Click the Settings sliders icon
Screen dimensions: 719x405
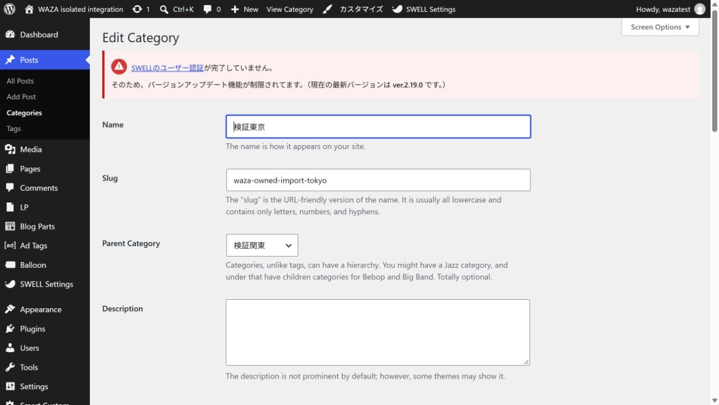click(x=10, y=387)
